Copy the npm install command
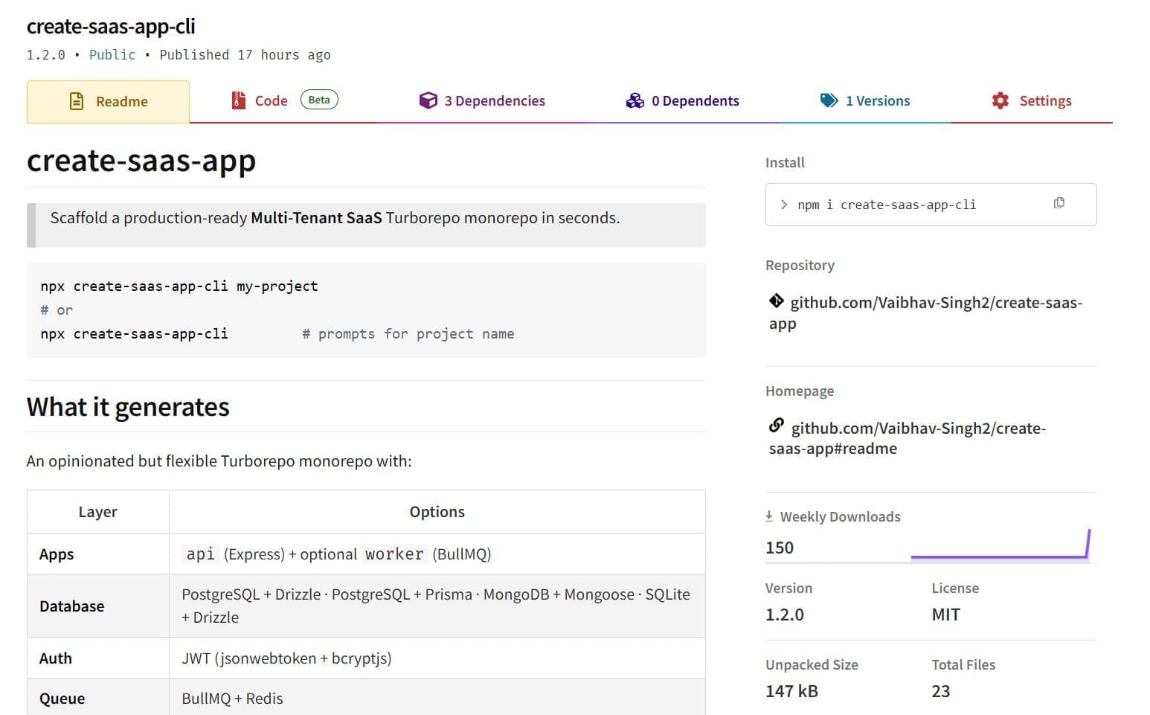The image size is (1150, 715). pos(1059,203)
